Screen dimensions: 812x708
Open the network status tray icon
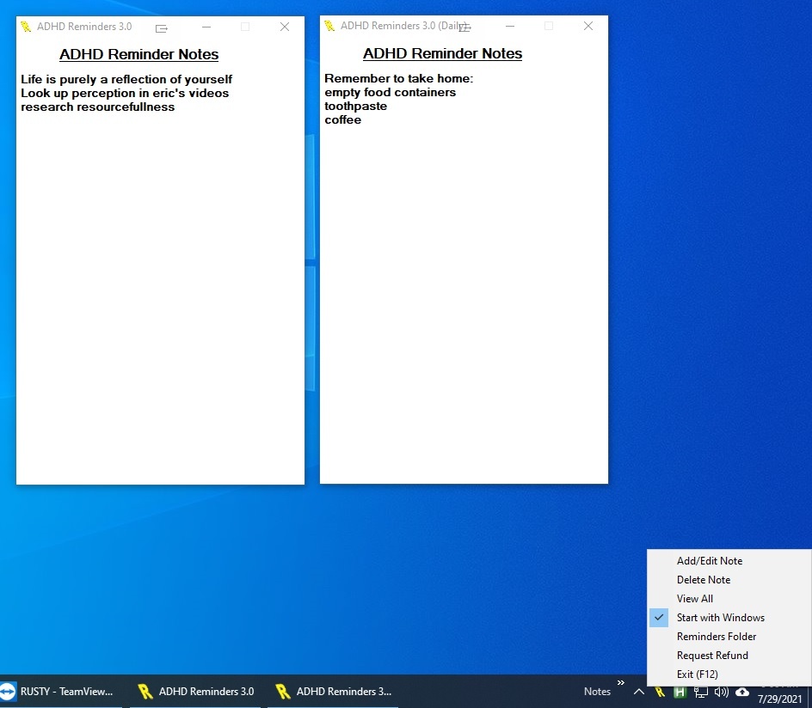tap(701, 692)
